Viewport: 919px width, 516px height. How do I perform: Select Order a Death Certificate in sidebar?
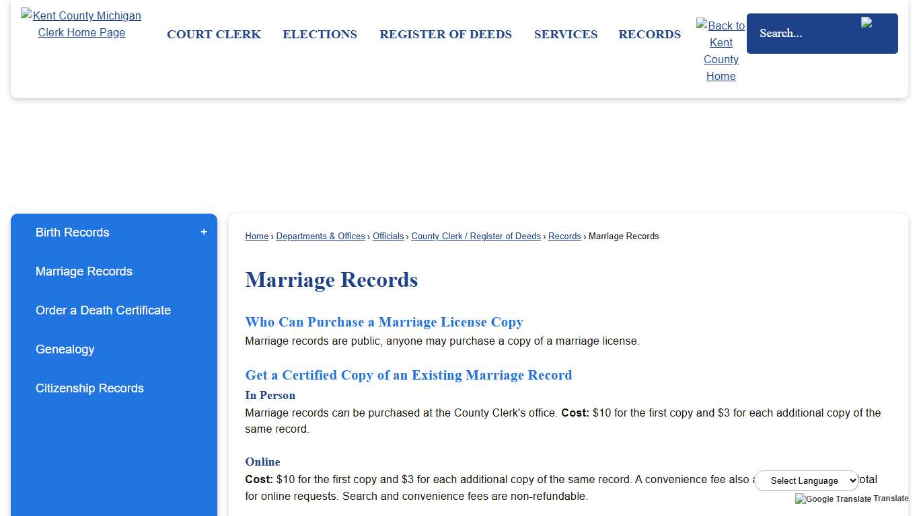point(103,310)
